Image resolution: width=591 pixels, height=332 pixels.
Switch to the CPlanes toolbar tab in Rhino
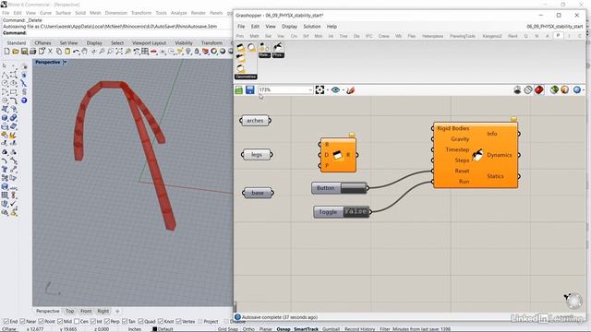point(42,43)
